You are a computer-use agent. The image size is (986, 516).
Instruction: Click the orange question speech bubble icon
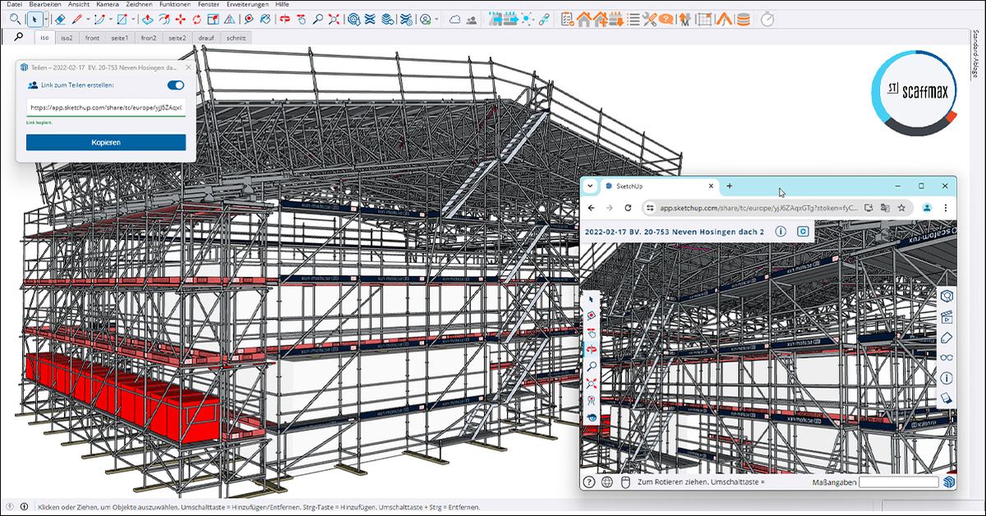pos(666,19)
